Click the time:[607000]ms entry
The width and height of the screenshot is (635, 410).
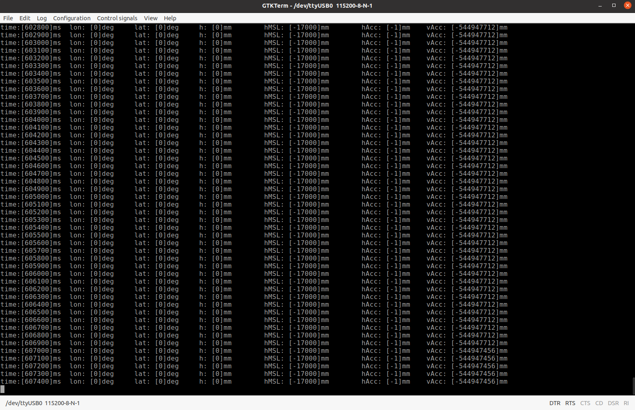tap(31, 351)
